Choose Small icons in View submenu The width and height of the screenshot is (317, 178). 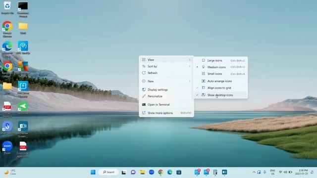click(x=220, y=74)
